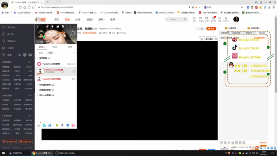277x156 pixels.
Task: Click Douyu search magnifier icon
Action: tap(185, 19)
